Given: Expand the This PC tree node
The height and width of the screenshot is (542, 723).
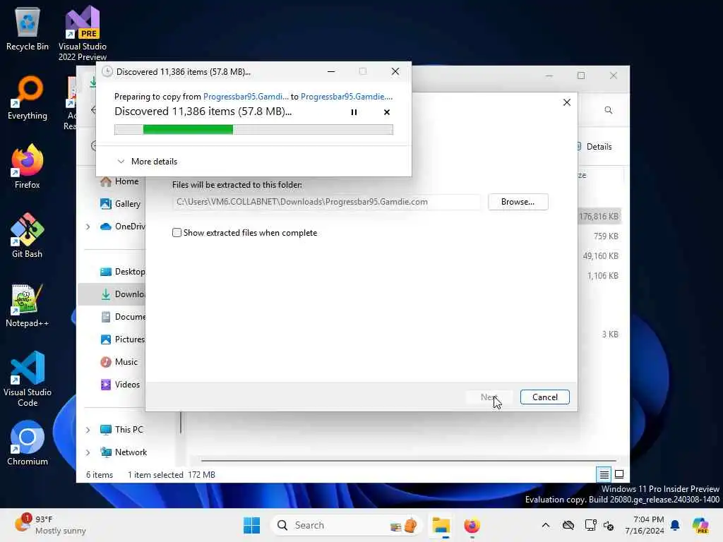Looking at the screenshot, I should 88,430.
